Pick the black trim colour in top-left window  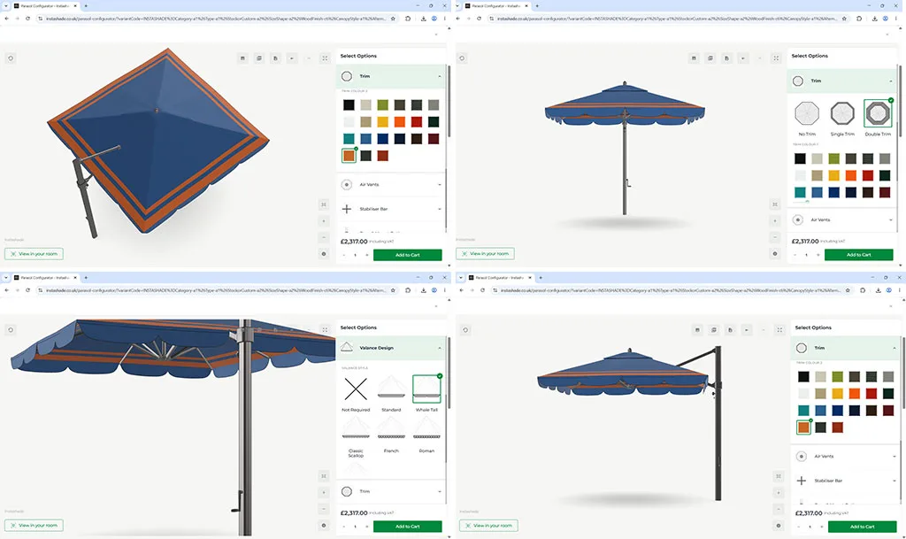[349, 105]
